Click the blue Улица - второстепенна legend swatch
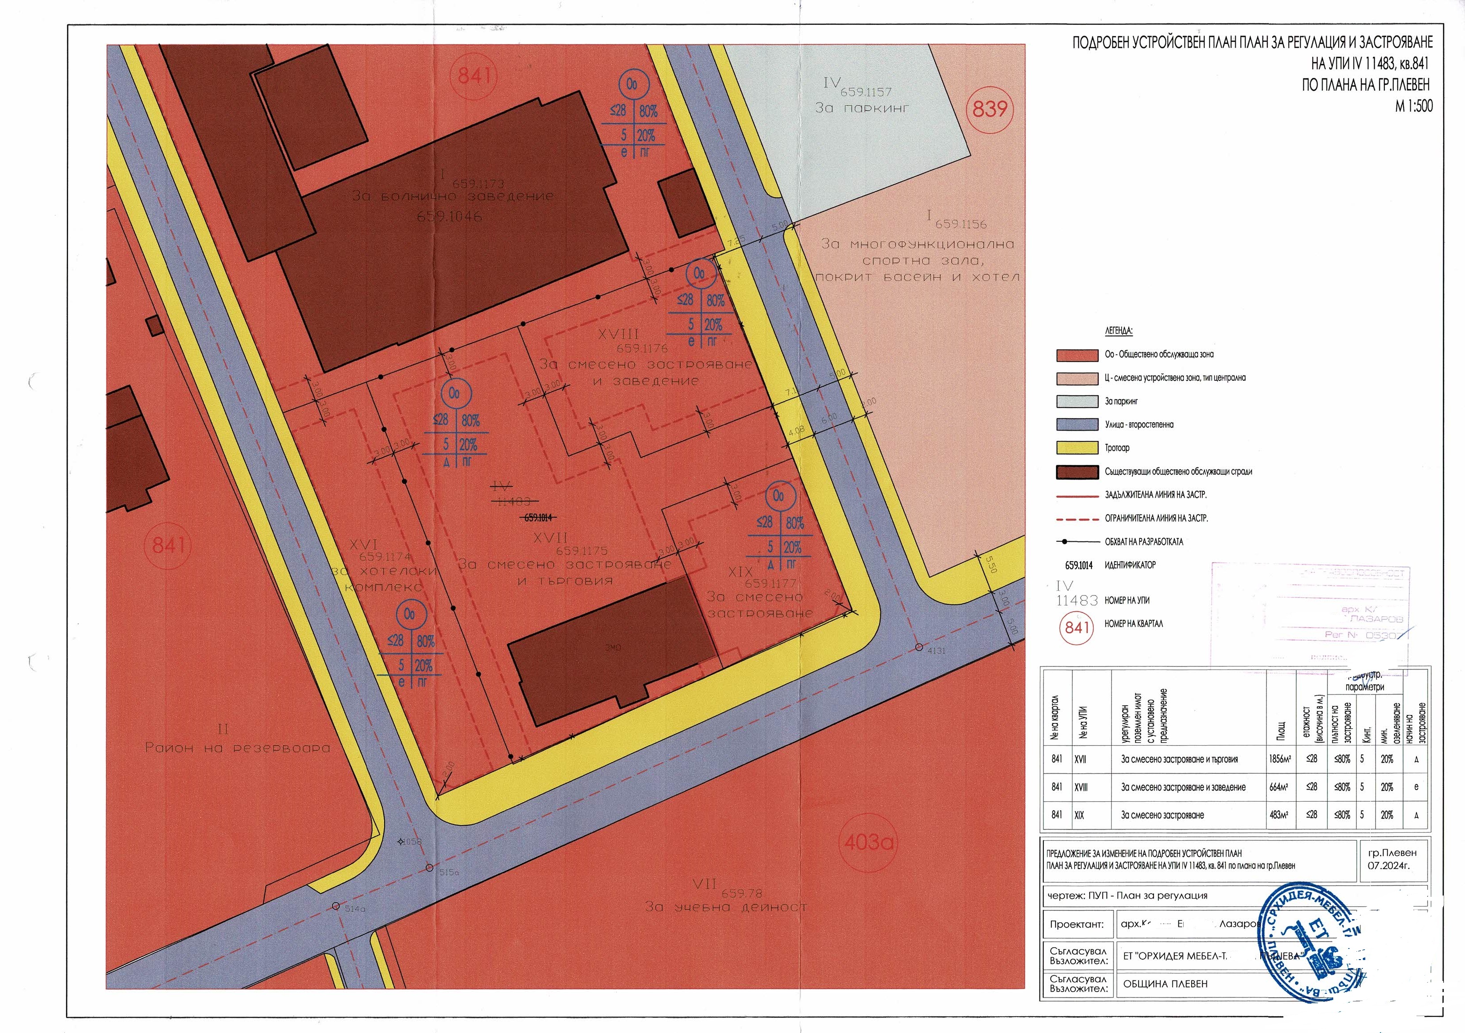Image resolution: width=1465 pixels, height=1033 pixels. click(1077, 425)
